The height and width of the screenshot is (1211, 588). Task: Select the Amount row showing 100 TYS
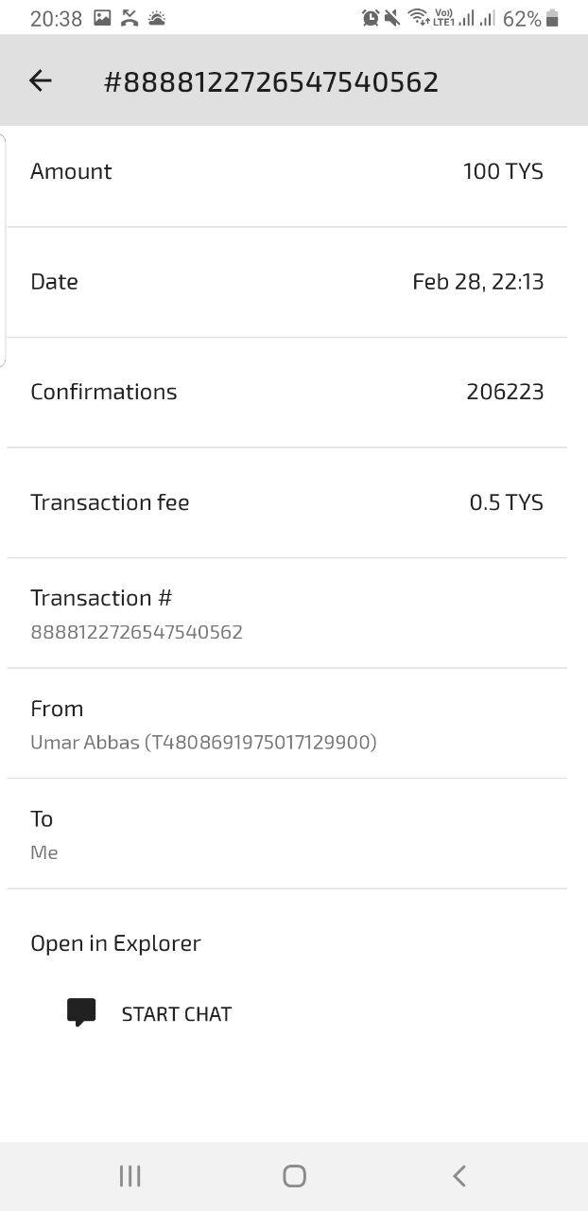click(x=294, y=170)
